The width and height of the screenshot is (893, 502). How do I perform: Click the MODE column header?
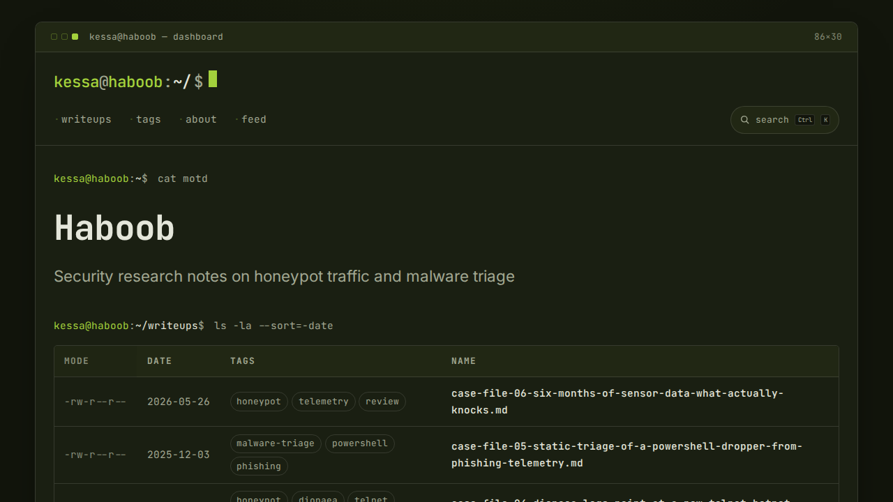[x=77, y=361]
